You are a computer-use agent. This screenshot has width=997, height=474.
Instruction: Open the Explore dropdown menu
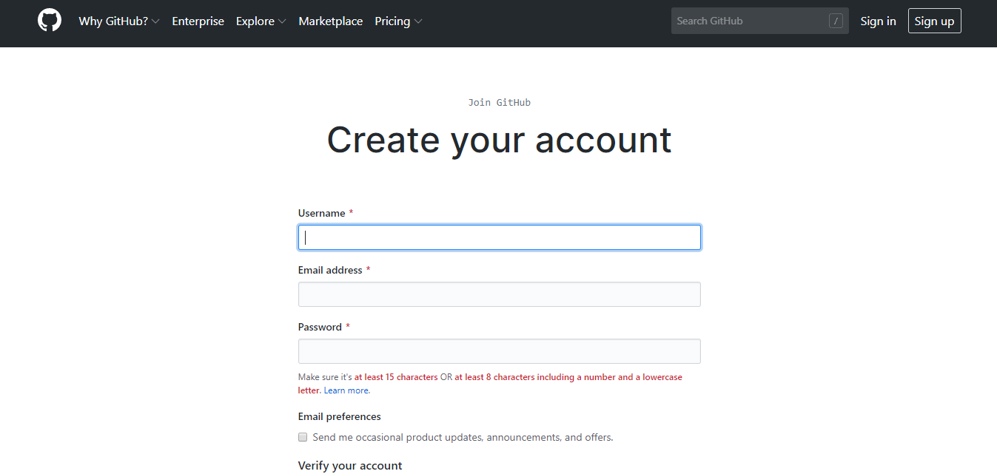pyautogui.click(x=261, y=21)
